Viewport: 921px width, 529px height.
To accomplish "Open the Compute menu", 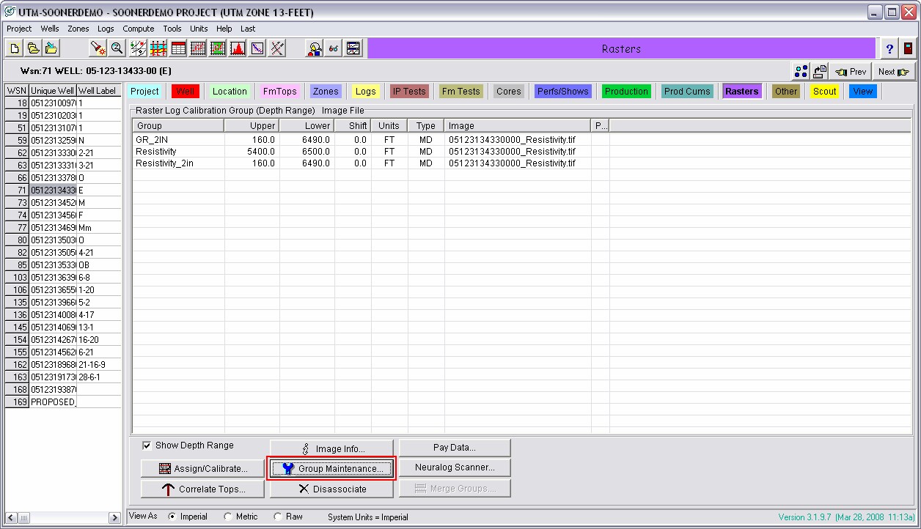I will (x=138, y=29).
